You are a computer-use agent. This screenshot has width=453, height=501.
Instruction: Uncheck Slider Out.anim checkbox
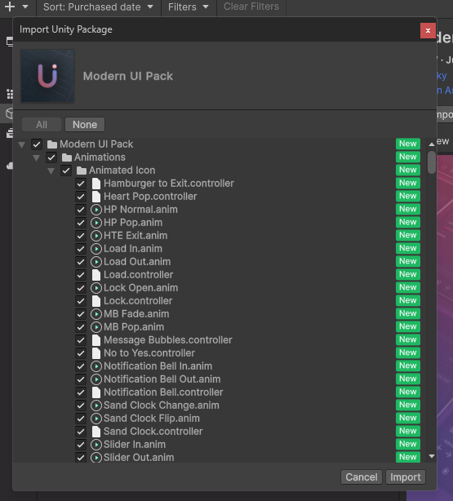pos(81,458)
